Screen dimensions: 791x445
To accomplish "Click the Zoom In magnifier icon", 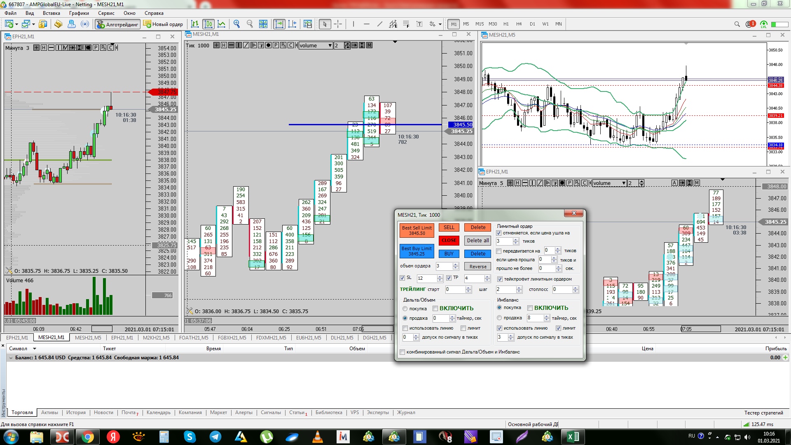I will [236, 24].
